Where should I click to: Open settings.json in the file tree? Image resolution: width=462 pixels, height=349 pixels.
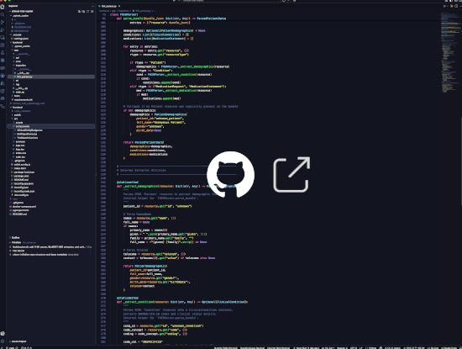point(21,39)
